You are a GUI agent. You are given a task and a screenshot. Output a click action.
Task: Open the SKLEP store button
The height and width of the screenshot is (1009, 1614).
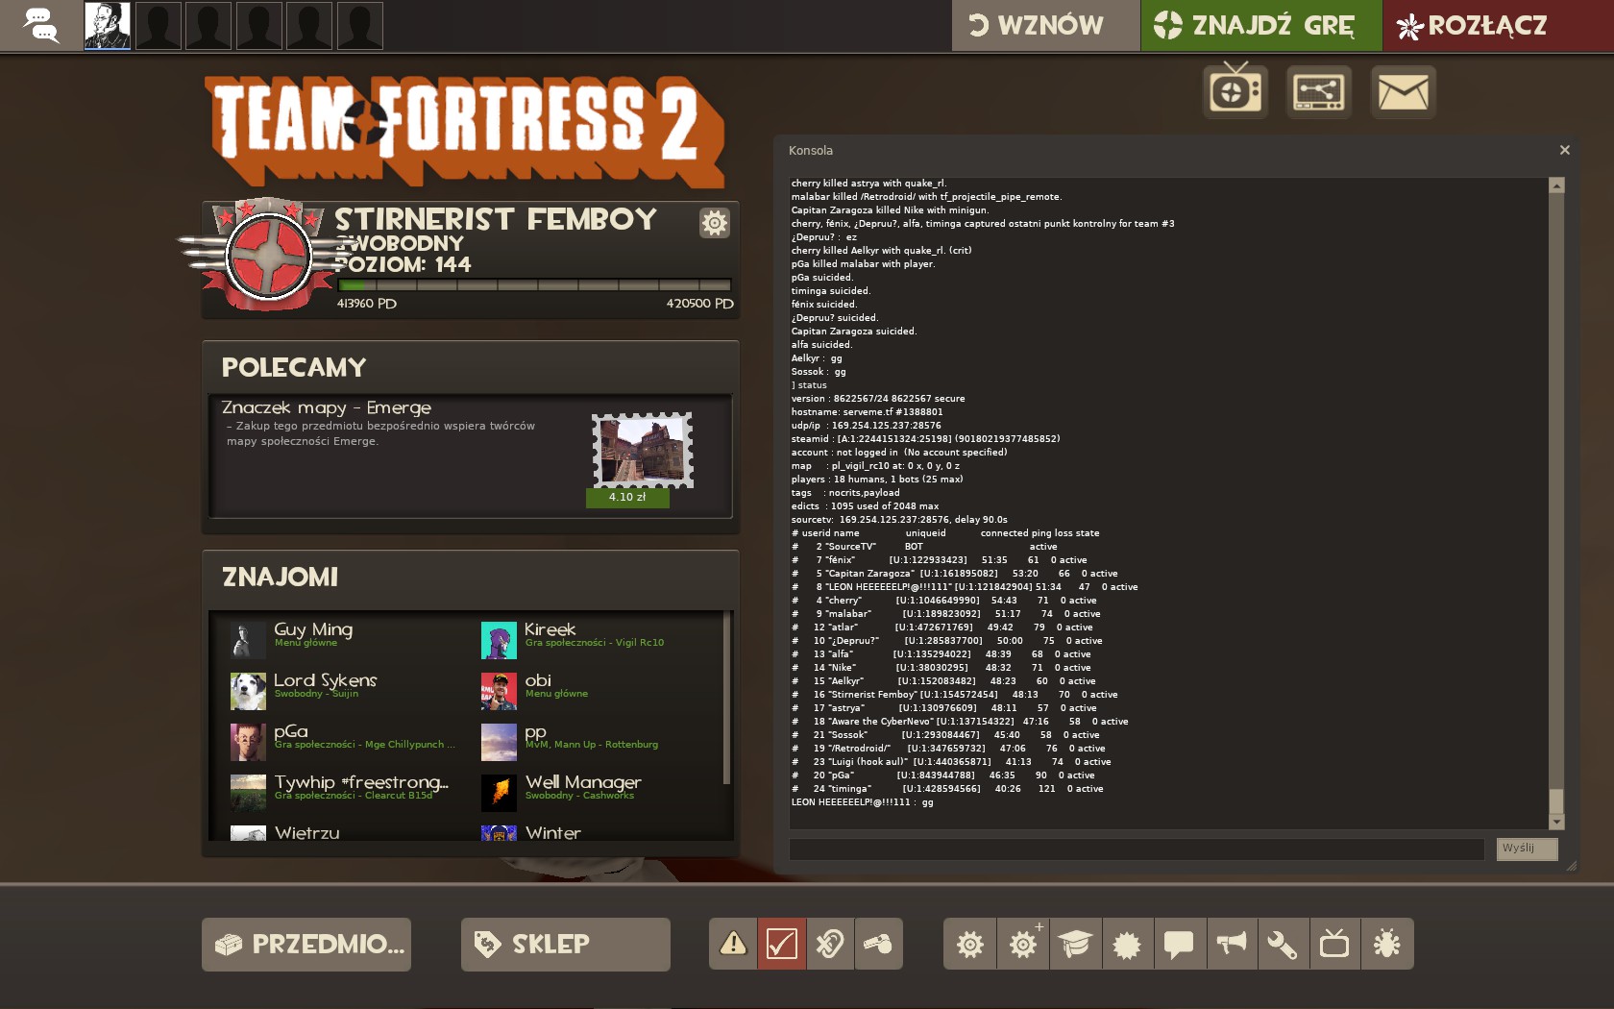point(565,945)
